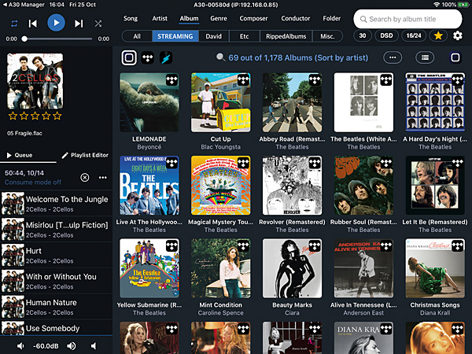
Task: Toggle the DSD format filter
Action: point(386,36)
